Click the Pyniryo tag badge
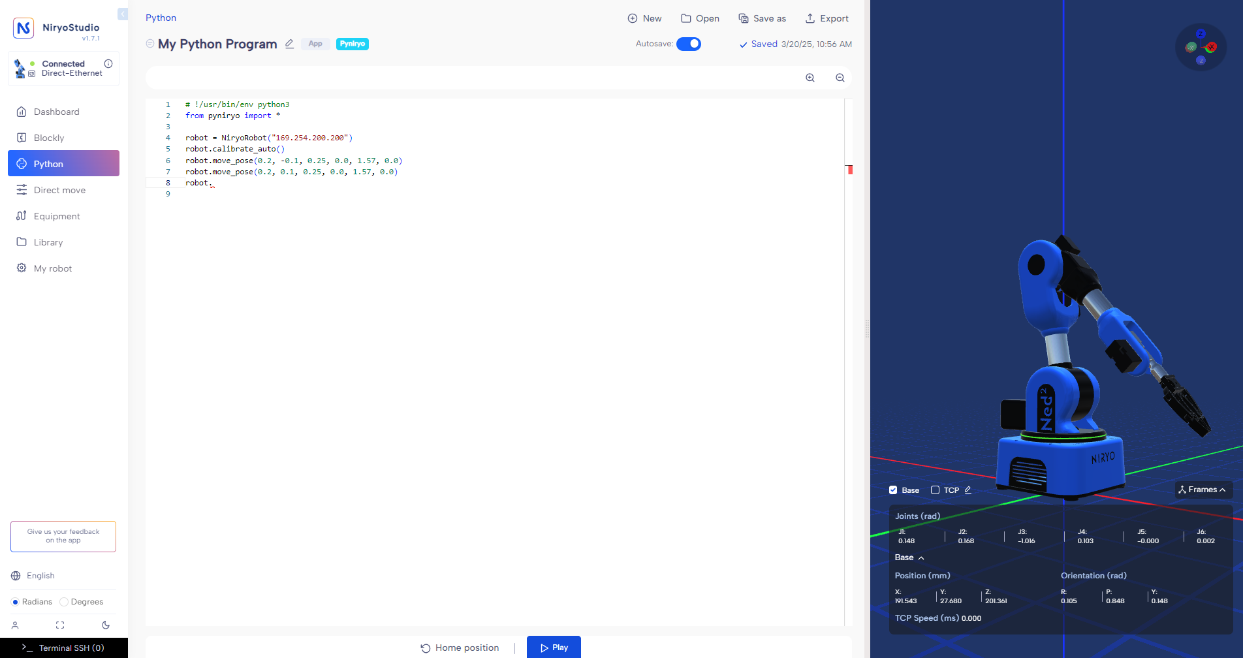The image size is (1243, 658). [x=353, y=44]
